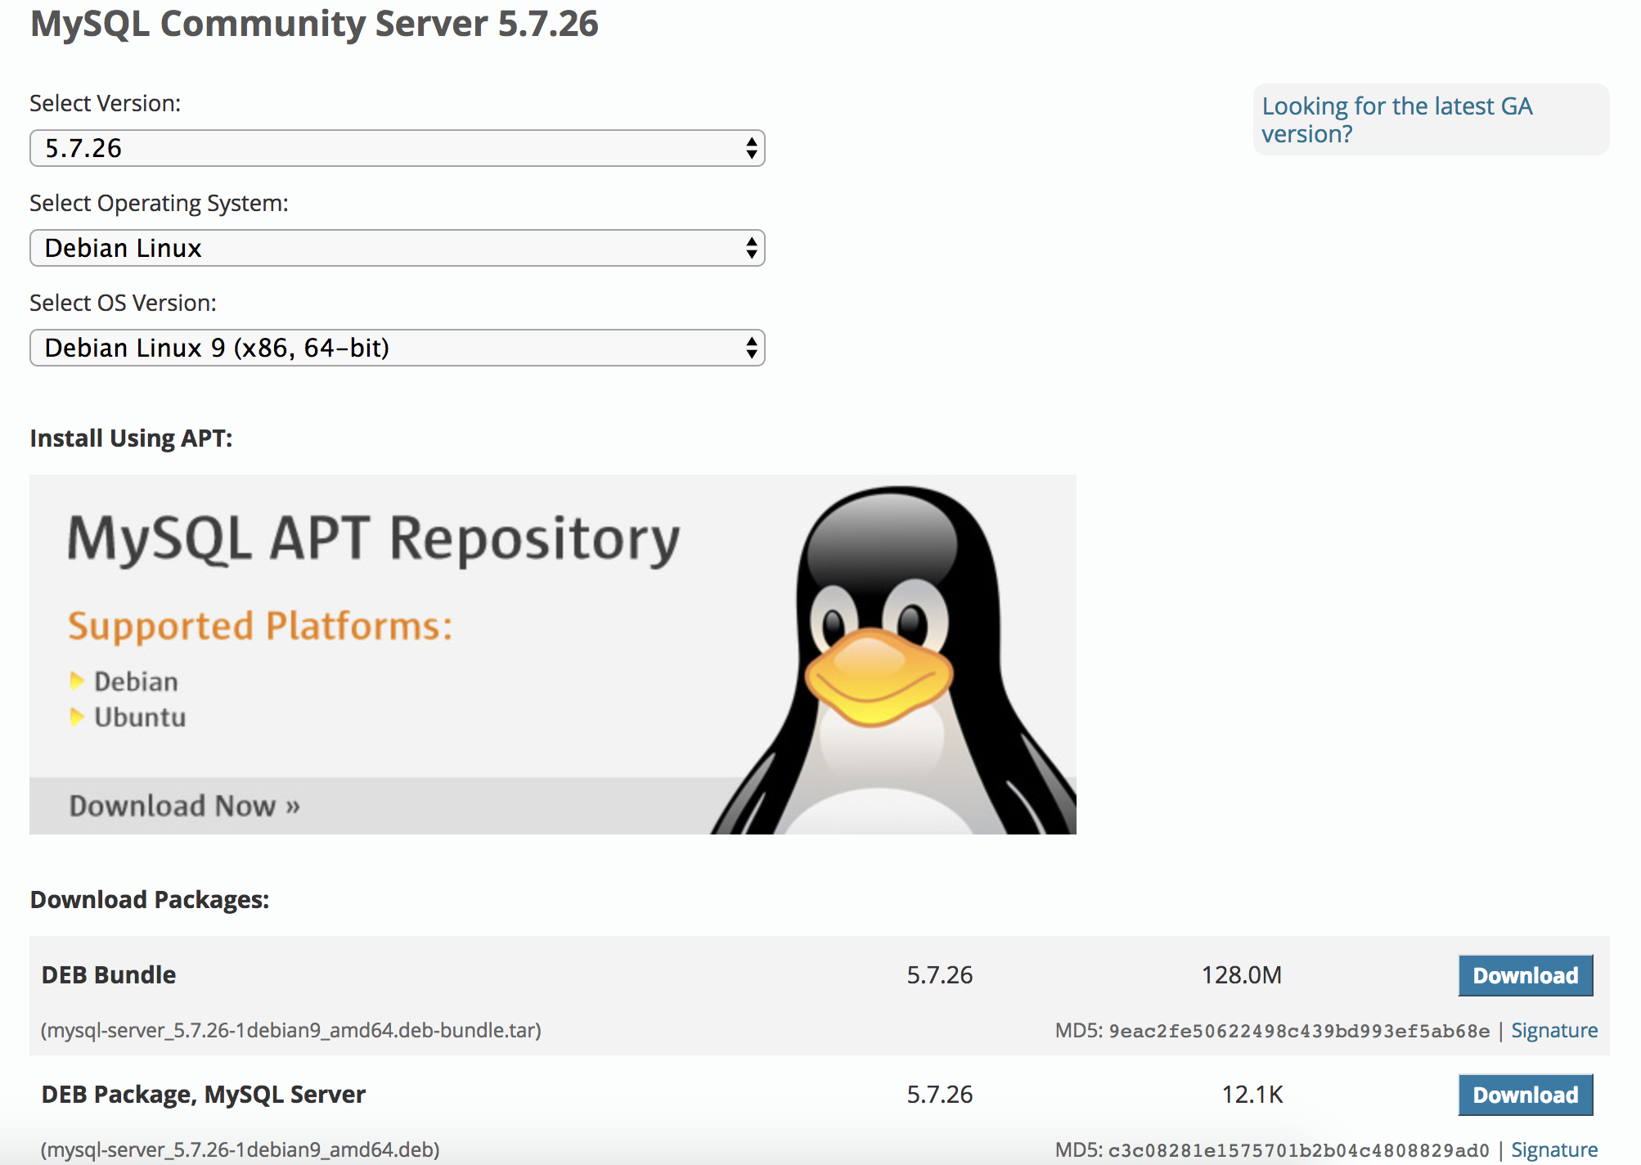Click the MySQL APT Repository banner title
The image size is (1641, 1165).
pyautogui.click(x=373, y=539)
